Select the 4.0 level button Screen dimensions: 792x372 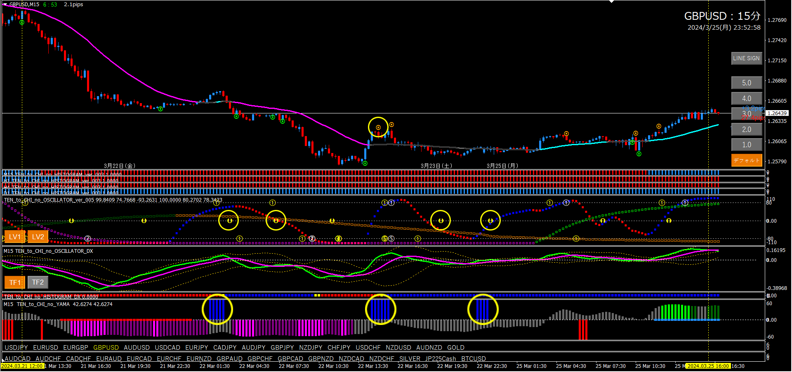(746, 99)
